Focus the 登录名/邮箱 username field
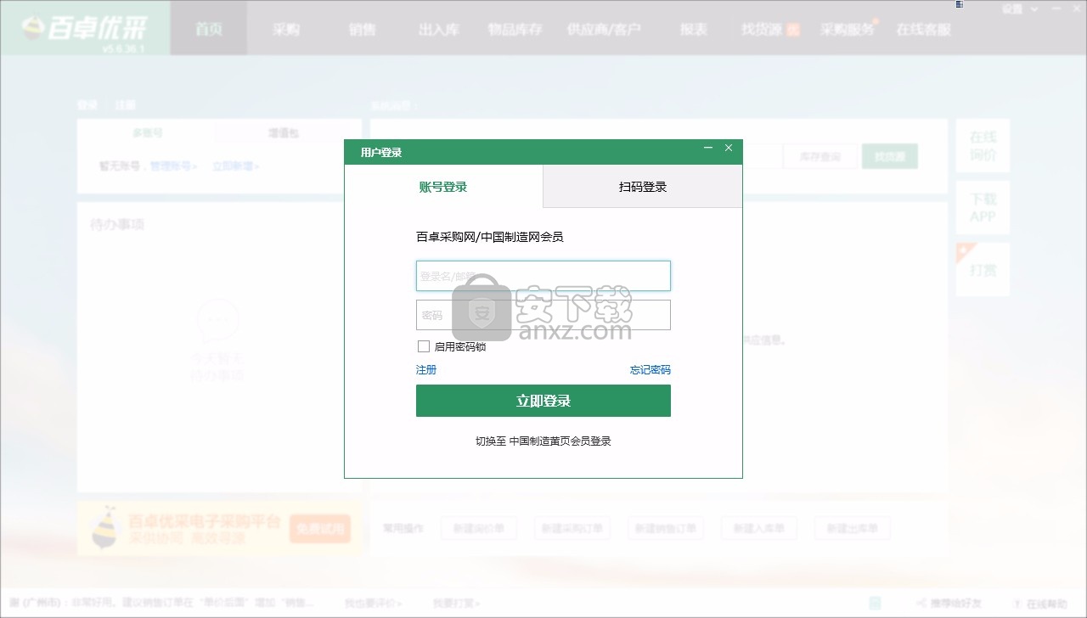 click(x=543, y=276)
